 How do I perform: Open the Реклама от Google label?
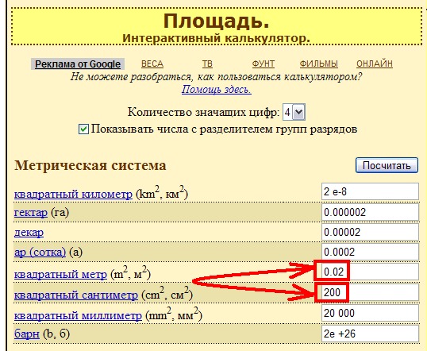(x=78, y=64)
